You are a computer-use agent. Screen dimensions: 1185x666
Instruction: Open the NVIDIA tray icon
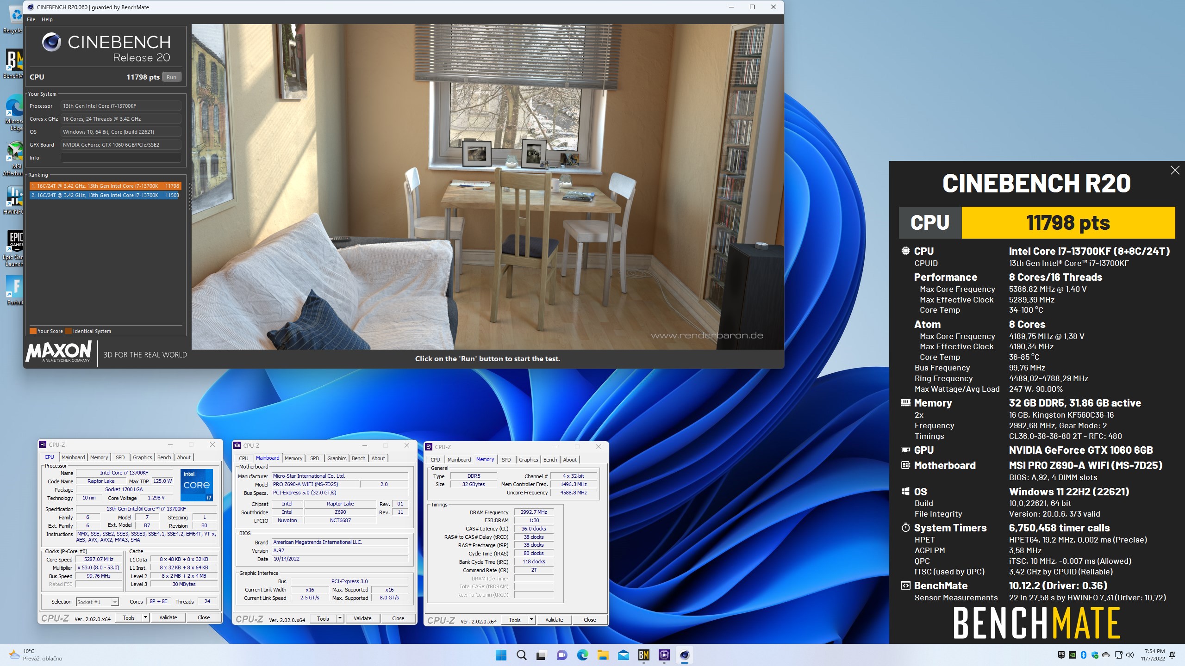pos(1073,655)
